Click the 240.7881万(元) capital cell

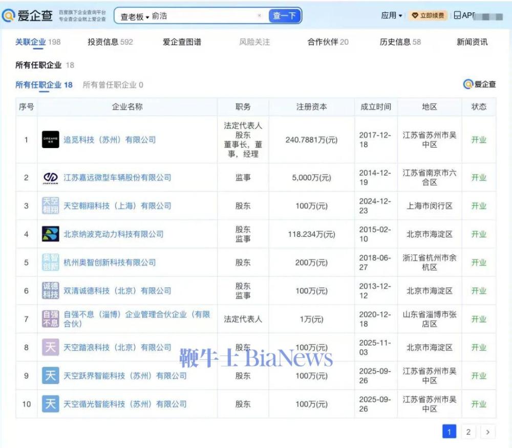click(x=311, y=140)
